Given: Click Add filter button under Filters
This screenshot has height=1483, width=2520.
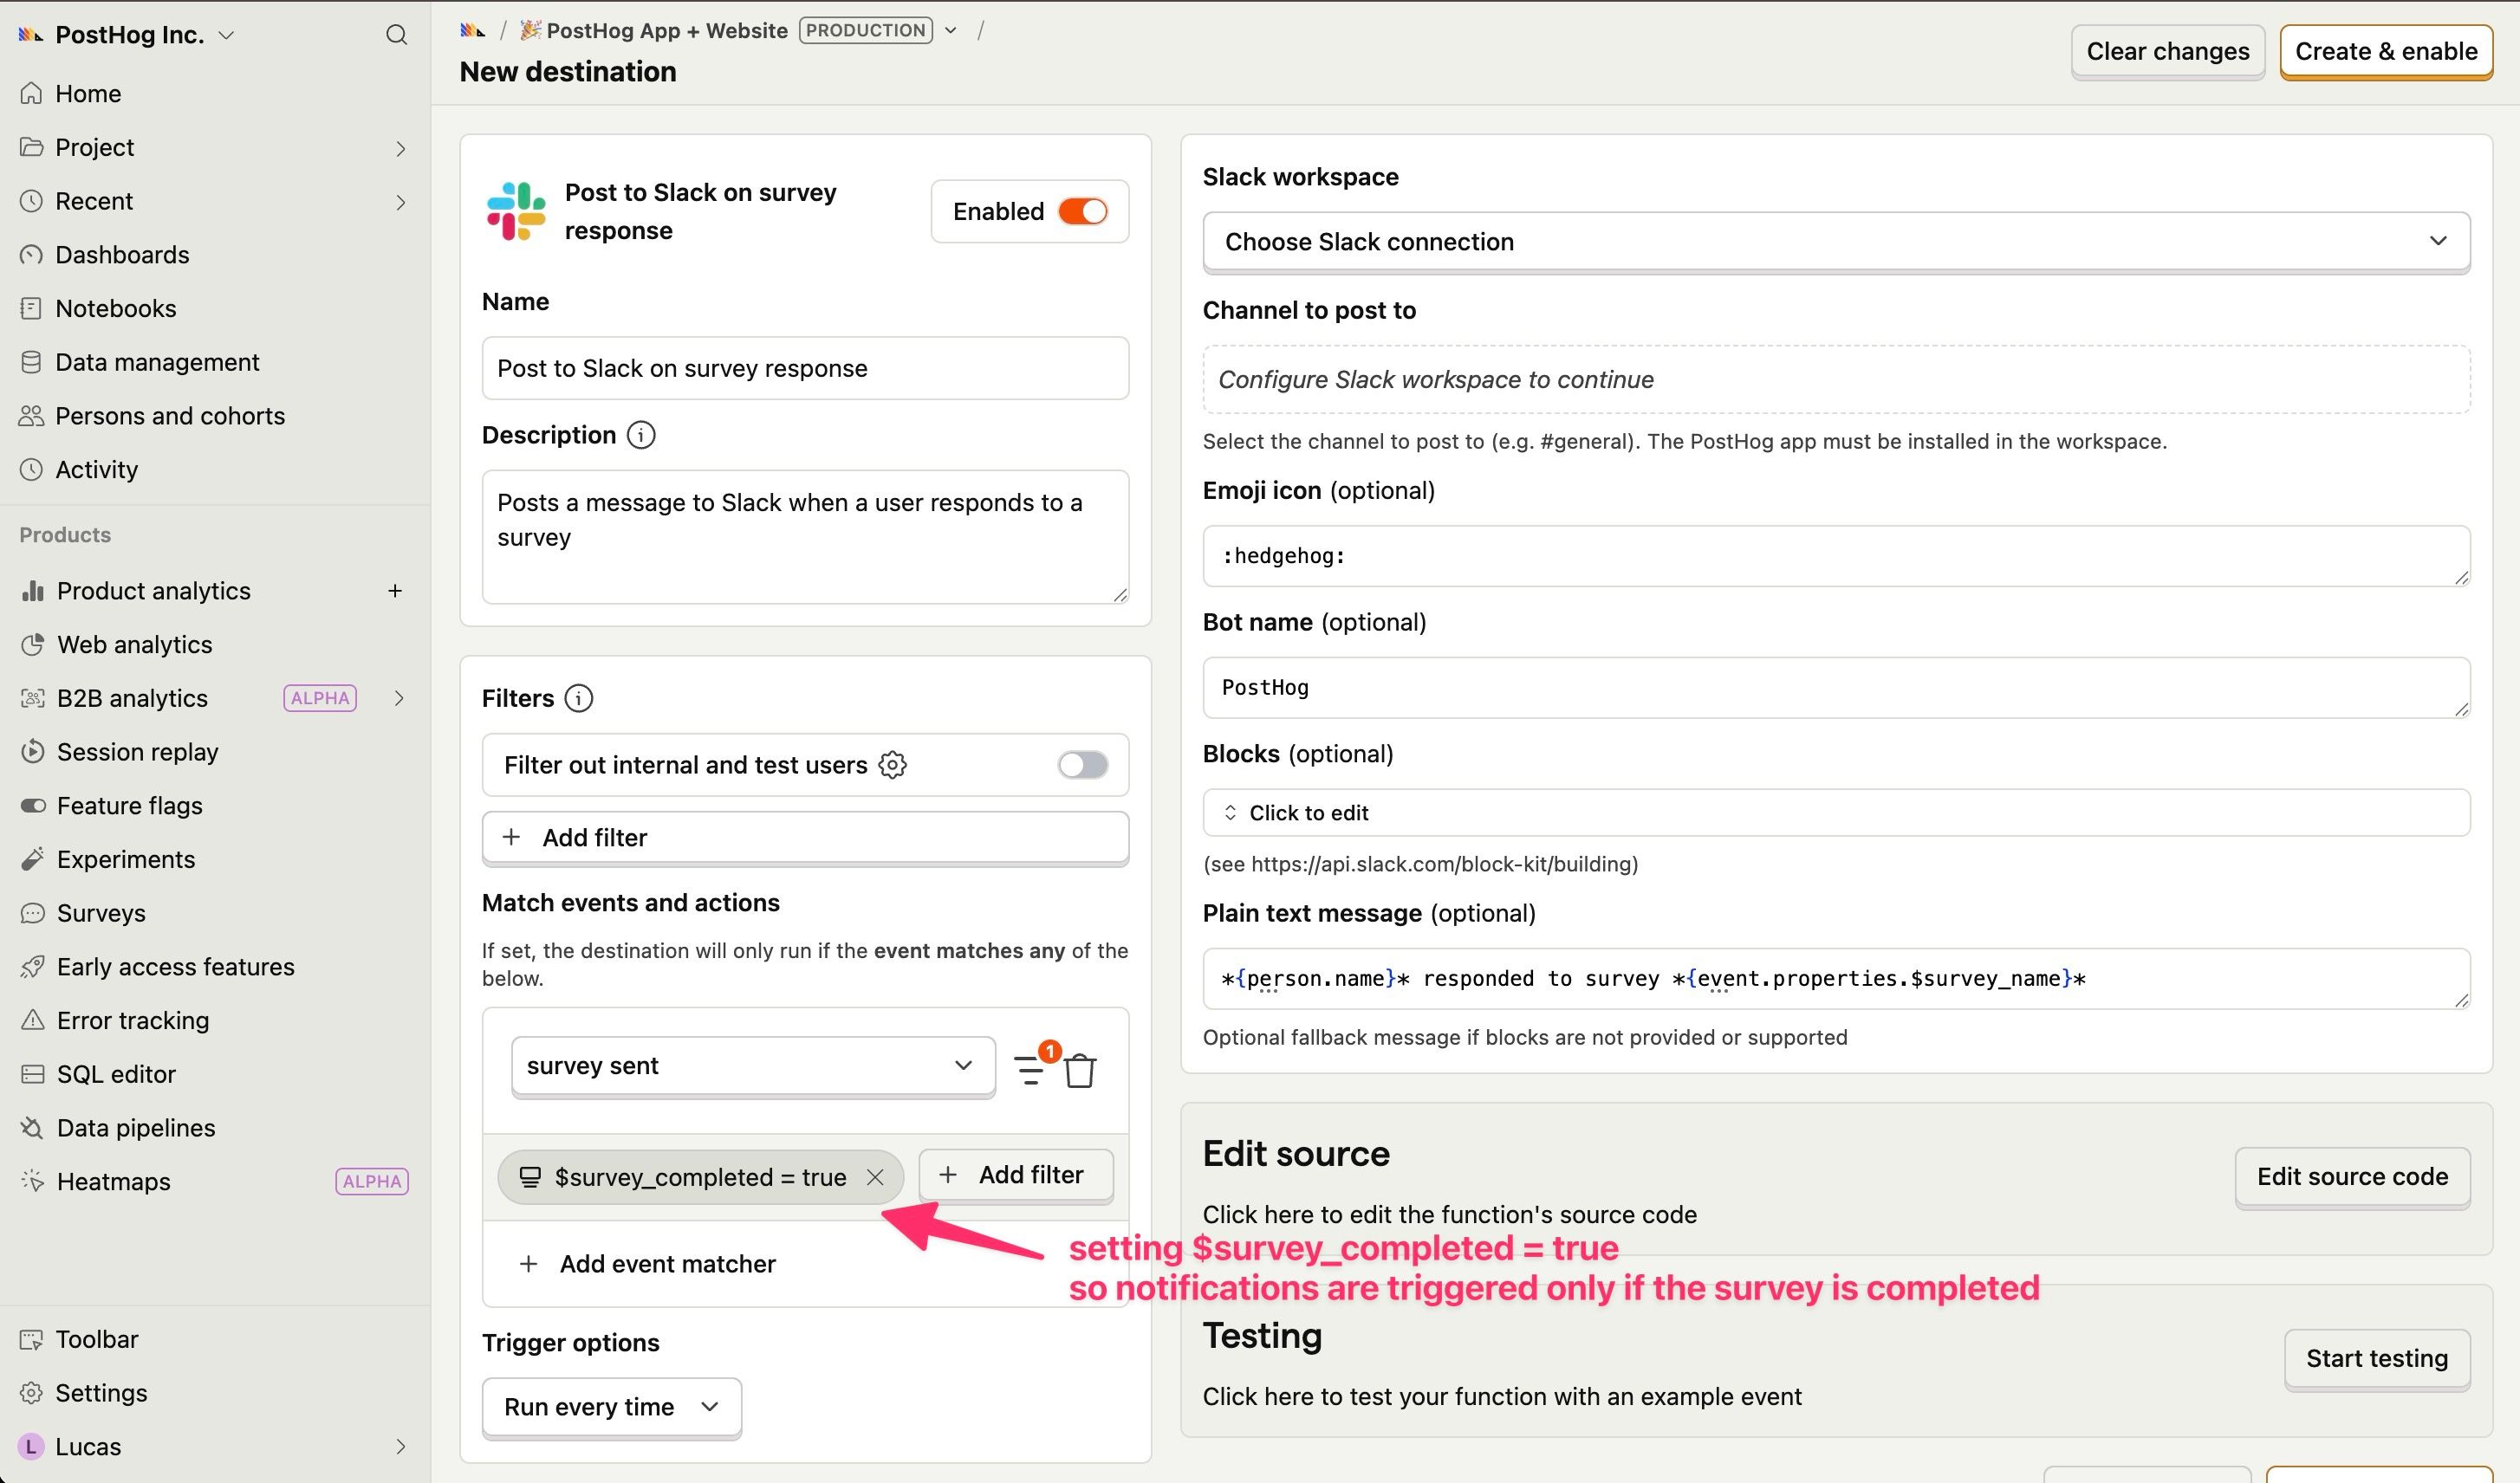Looking at the screenshot, I should point(805,838).
